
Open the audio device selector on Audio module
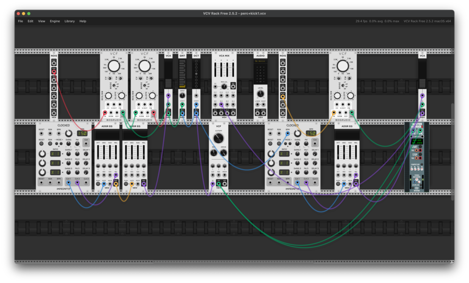click(261, 61)
